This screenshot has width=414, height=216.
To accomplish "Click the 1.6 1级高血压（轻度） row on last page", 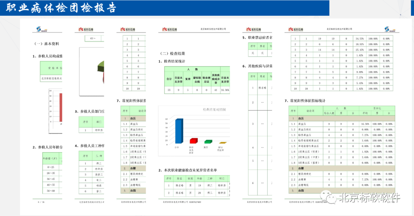I will point(342,152).
